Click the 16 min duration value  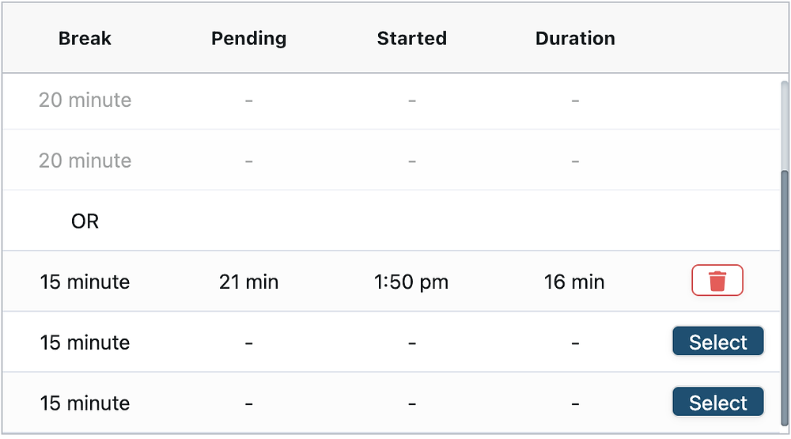point(574,282)
